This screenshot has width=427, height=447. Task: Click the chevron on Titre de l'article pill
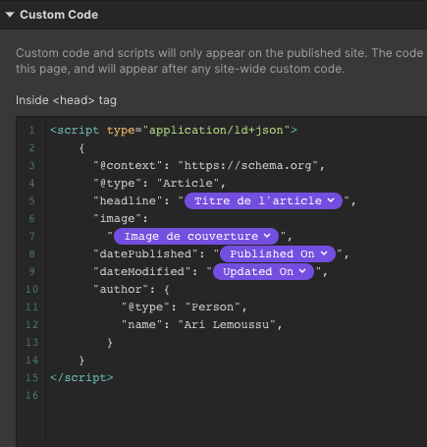pos(331,200)
